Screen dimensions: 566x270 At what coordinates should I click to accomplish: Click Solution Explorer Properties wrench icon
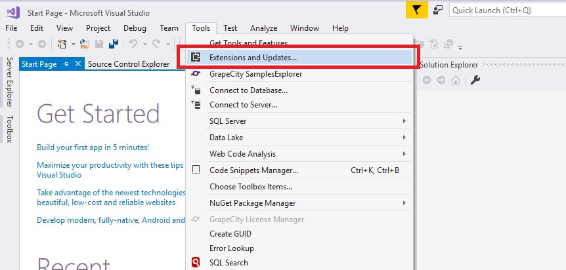[x=475, y=80]
